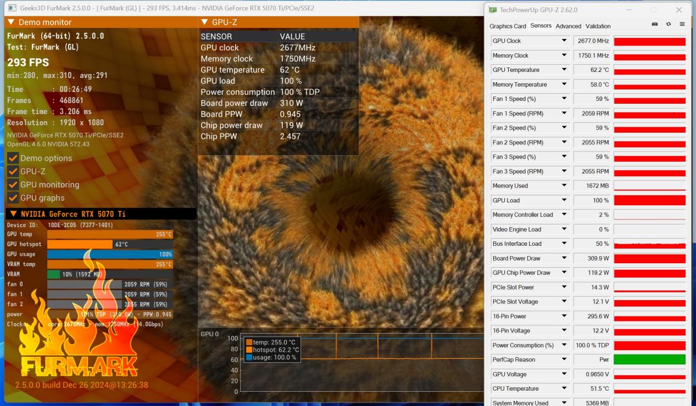
Task: Uncheck the Demo options checkbox
Action: [x=13, y=158]
